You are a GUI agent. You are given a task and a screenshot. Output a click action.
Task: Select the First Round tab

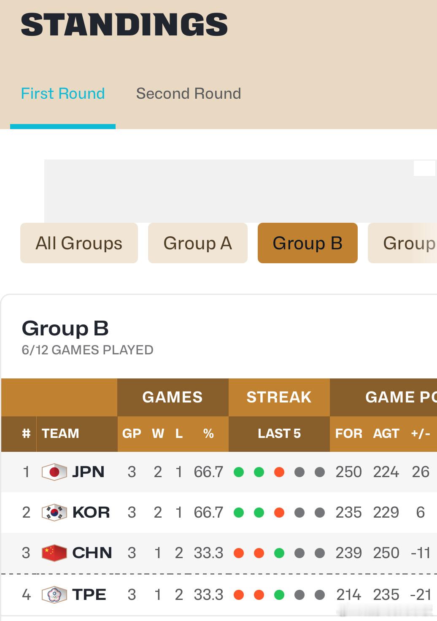[x=63, y=94]
